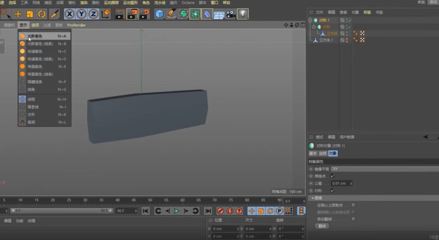
Task: Select the Rotate tool
Action: pyautogui.click(x=42, y=14)
